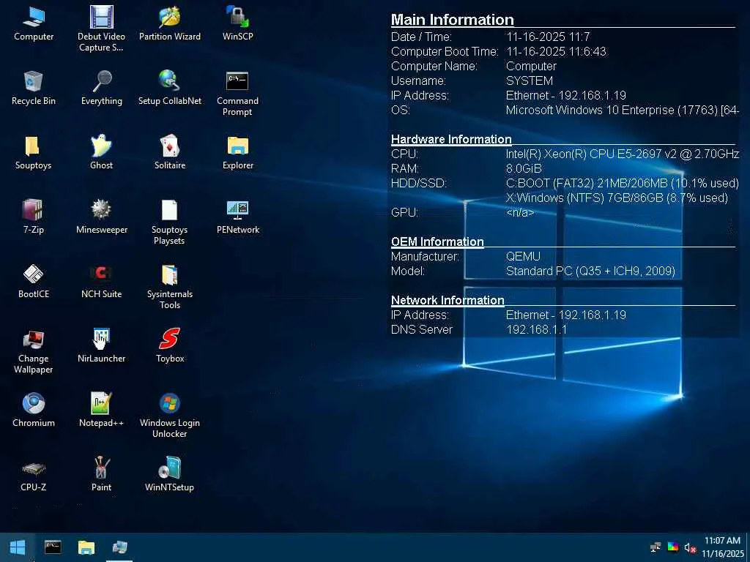The height and width of the screenshot is (562, 750).
Task: Launch the Chromium browser icon
Action: pos(34,411)
